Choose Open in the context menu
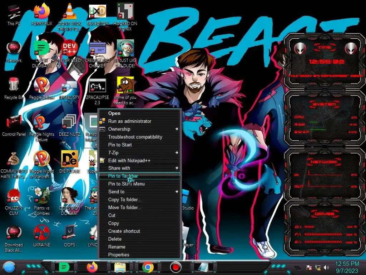This screenshot has height=275, width=366. tap(140, 114)
